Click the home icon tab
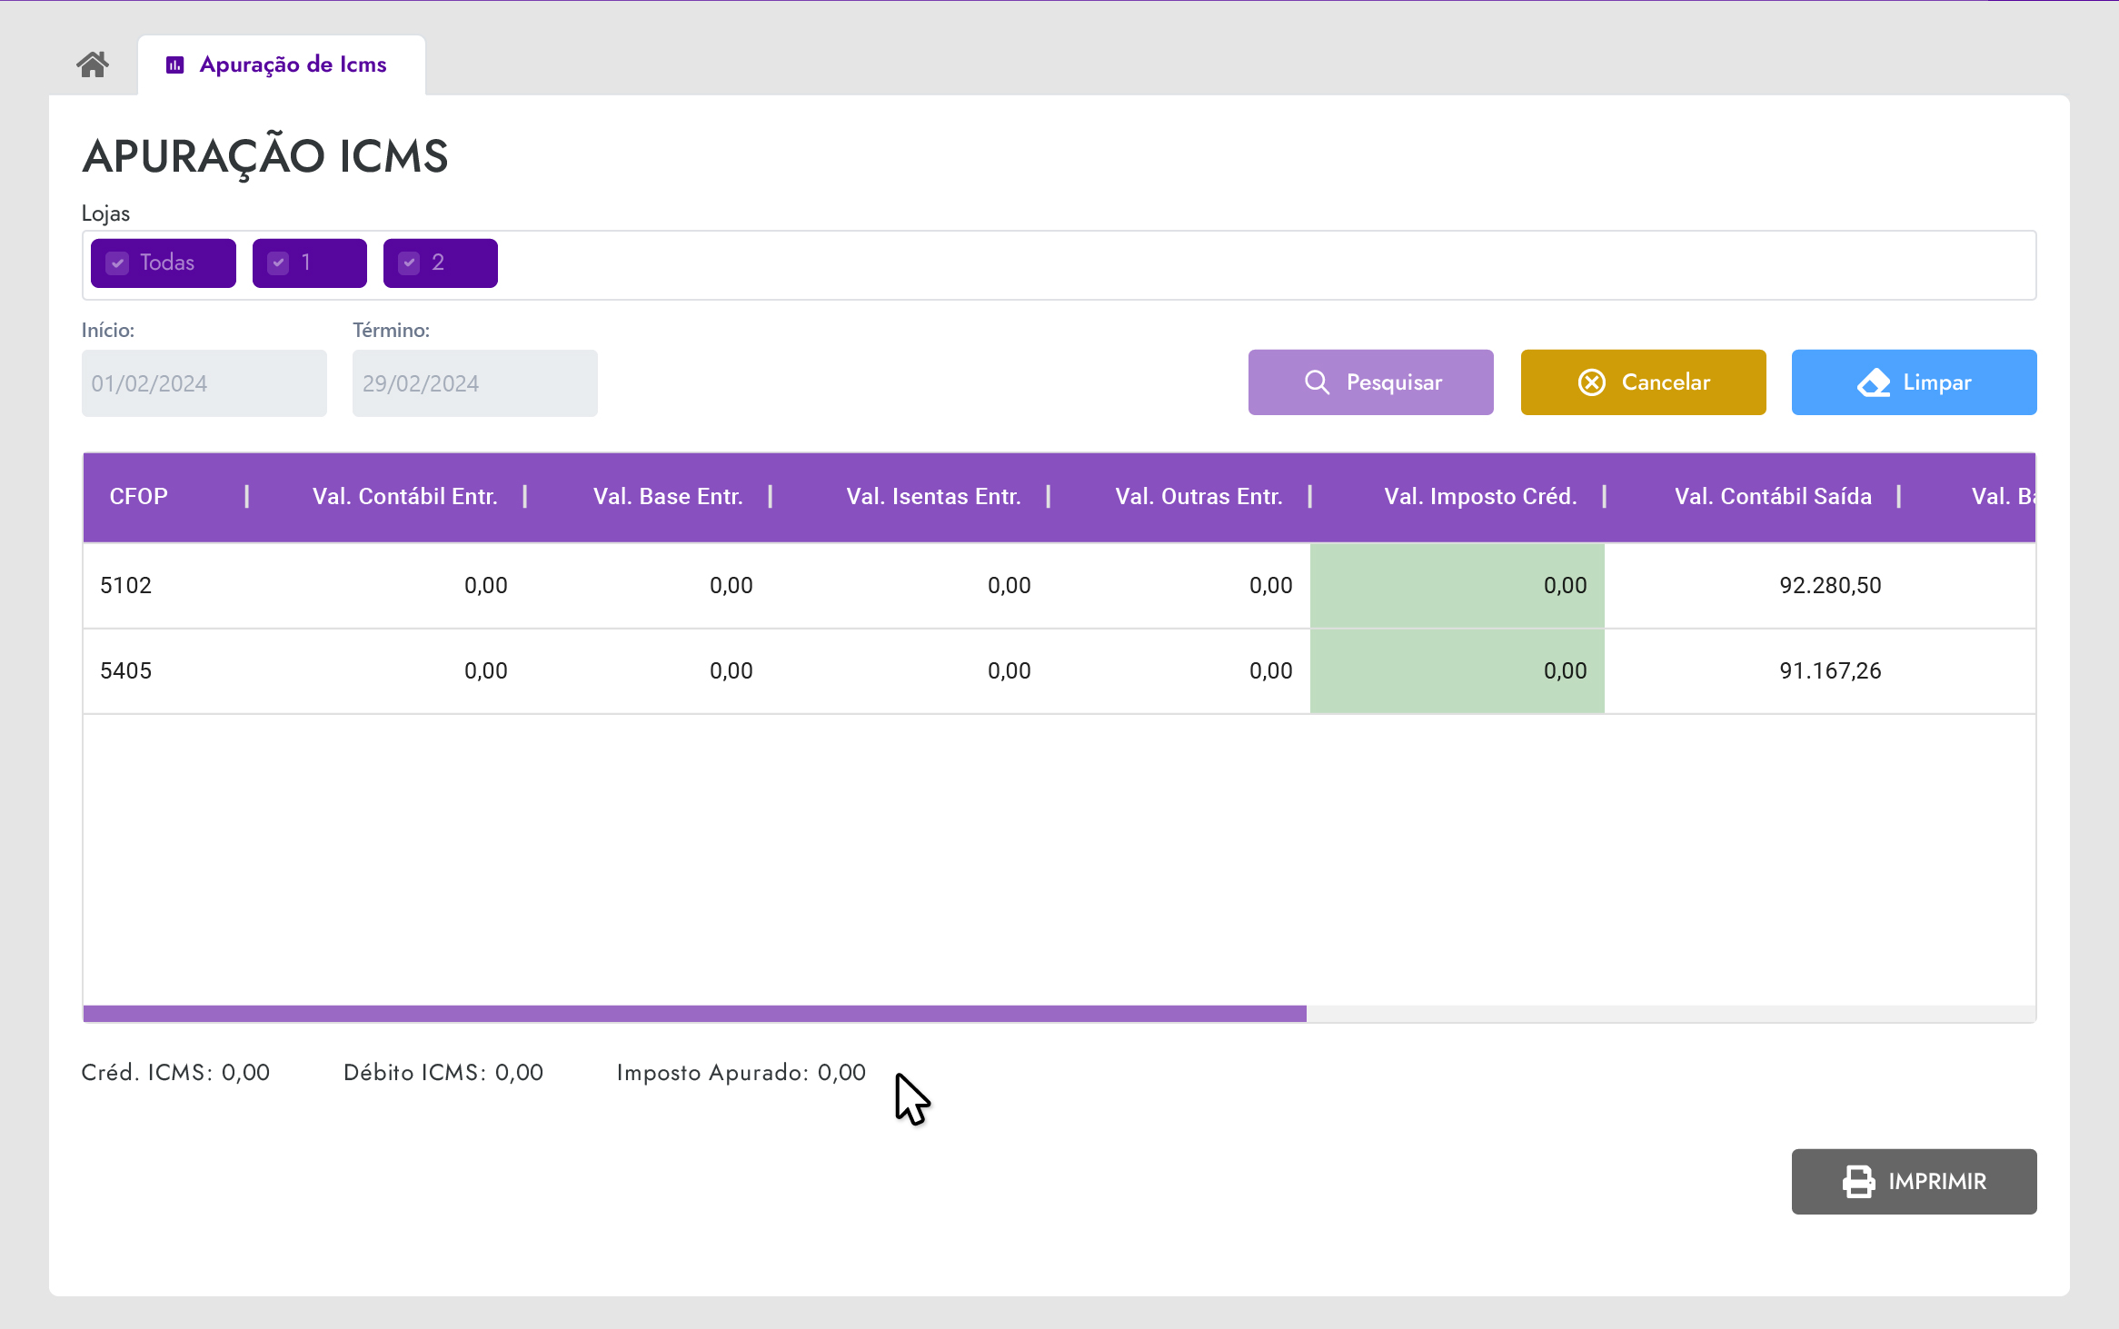 pos(93,64)
